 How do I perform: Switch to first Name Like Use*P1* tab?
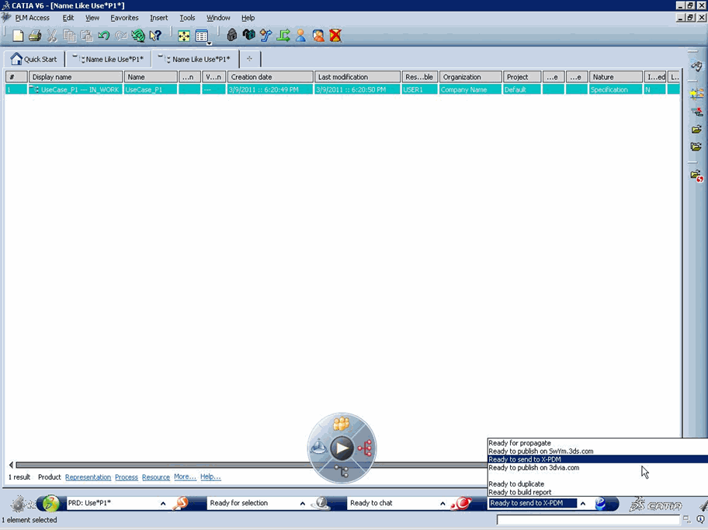[109, 59]
